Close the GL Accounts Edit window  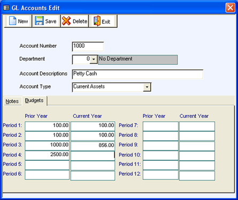tap(230, 8)
